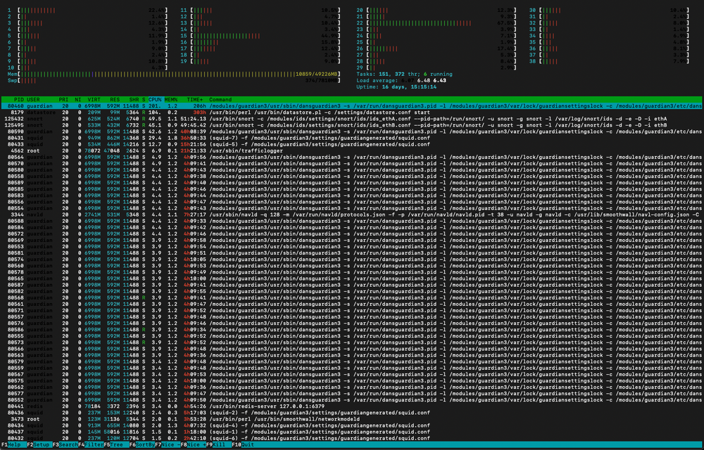The image size is (704, 450).
Task: Select snort ids_ethB.conf process row 125495
Action: click(351, 125)
